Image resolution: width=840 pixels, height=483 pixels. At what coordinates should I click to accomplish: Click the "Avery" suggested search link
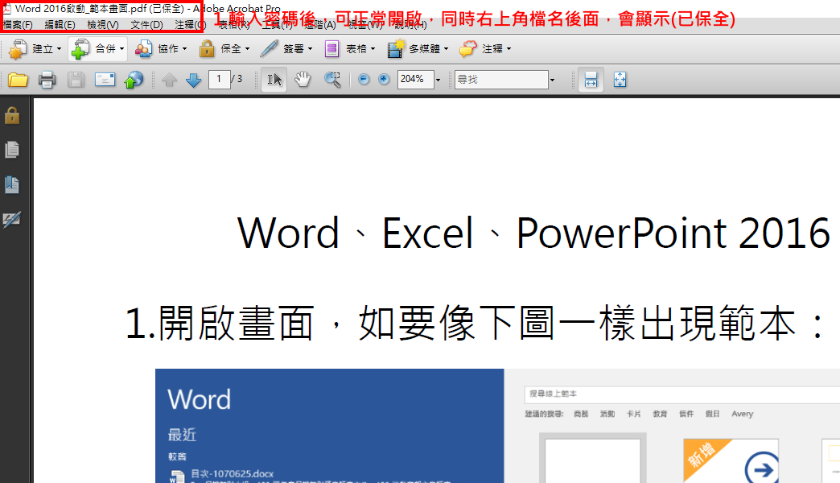coord(743,414)
